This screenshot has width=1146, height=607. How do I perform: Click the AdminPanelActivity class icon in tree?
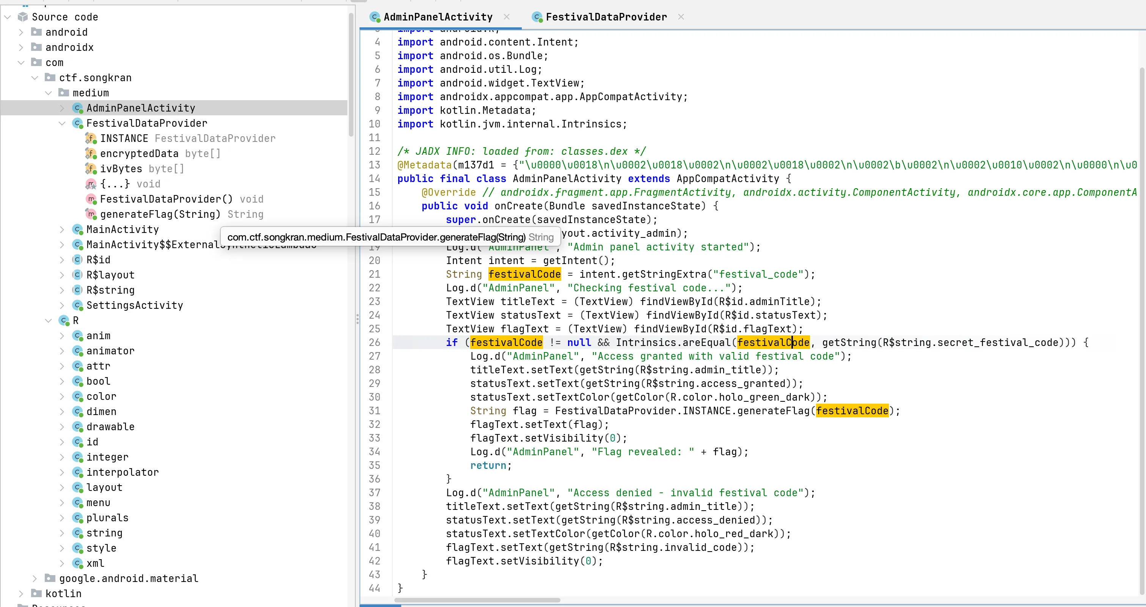point(78,108)
